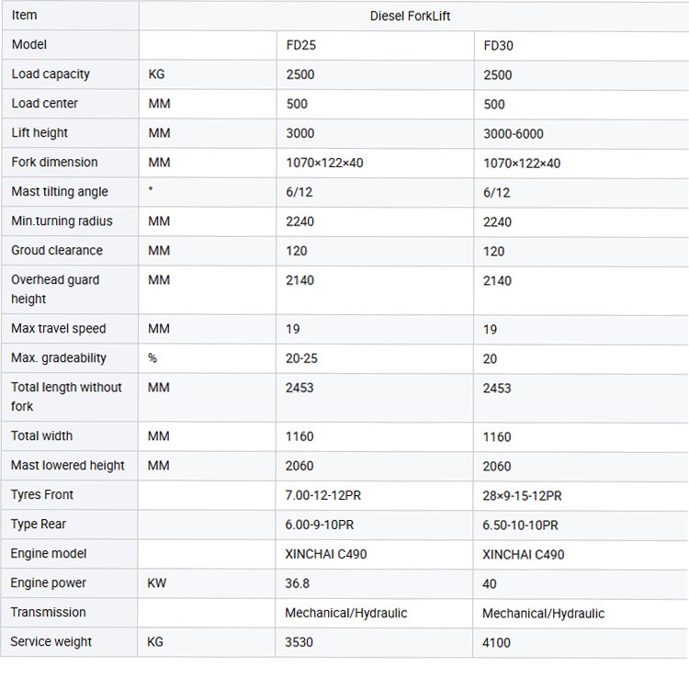The width and height of the screenshot is (689, 689).
Task: Select the Item header cell
Action: (25, 16)
